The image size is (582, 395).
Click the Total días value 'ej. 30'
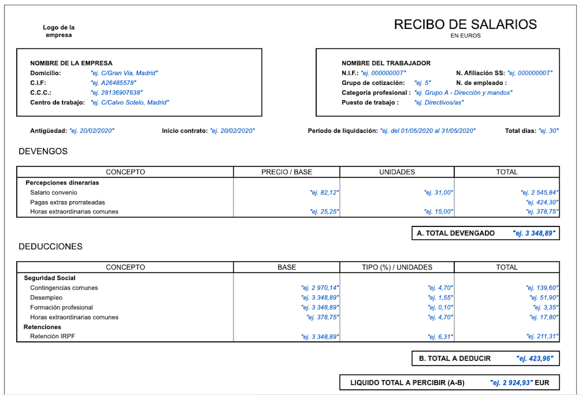pos(548,131)
